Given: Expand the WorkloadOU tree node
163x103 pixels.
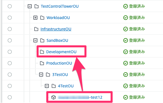Looking at the screenshot, I should [x=35, y=18].
